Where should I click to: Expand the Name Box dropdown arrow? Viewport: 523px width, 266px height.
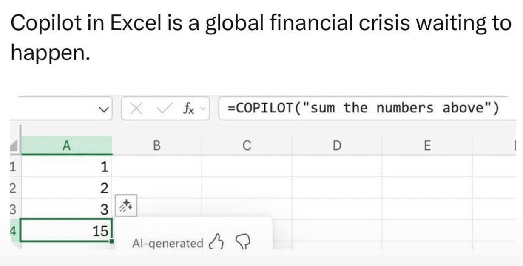point(103,110)
